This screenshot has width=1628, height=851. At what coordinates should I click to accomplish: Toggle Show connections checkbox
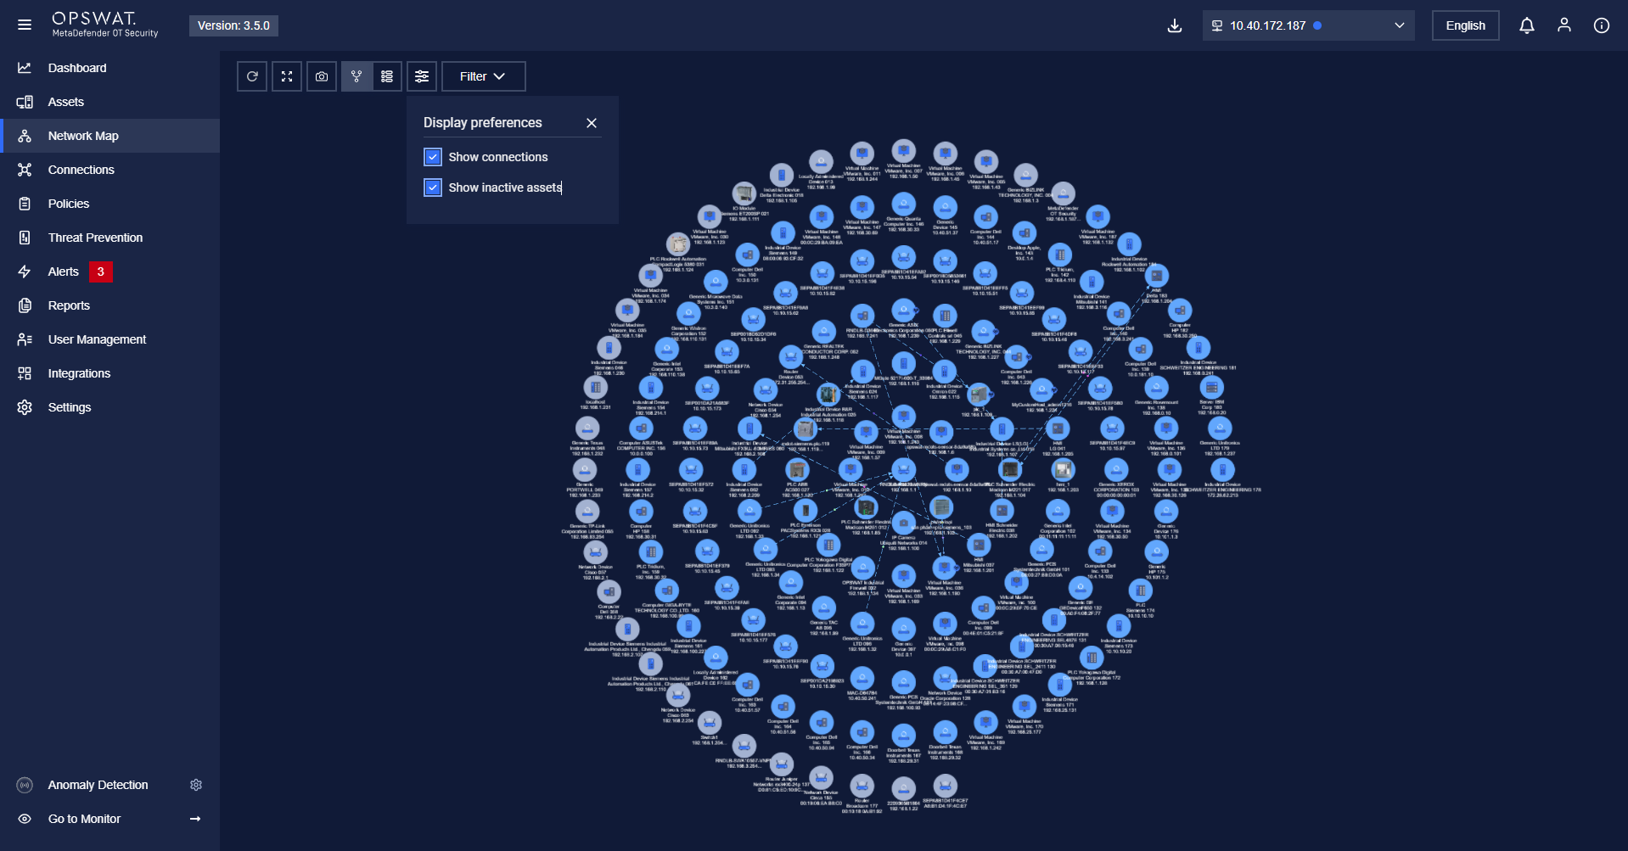click(433, 157)
